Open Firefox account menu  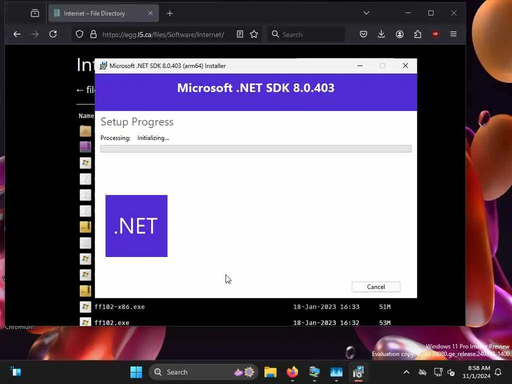(x=399, y=34)
